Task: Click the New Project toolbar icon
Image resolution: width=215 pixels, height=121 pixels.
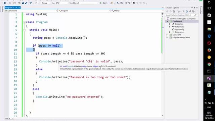Action: tap(14, 3)
